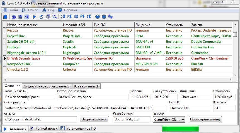Click the green progress bar
The image size is (240, 133).
pos(180,129)
